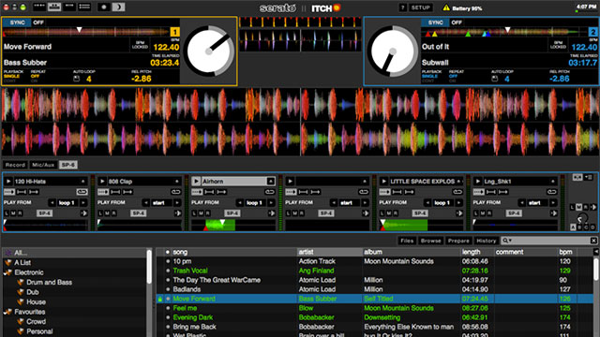Select trigger mode icon on LITTLE SPACE EXPLOS slot
Viewport: 600px width, 337px height.
(384, 192)
